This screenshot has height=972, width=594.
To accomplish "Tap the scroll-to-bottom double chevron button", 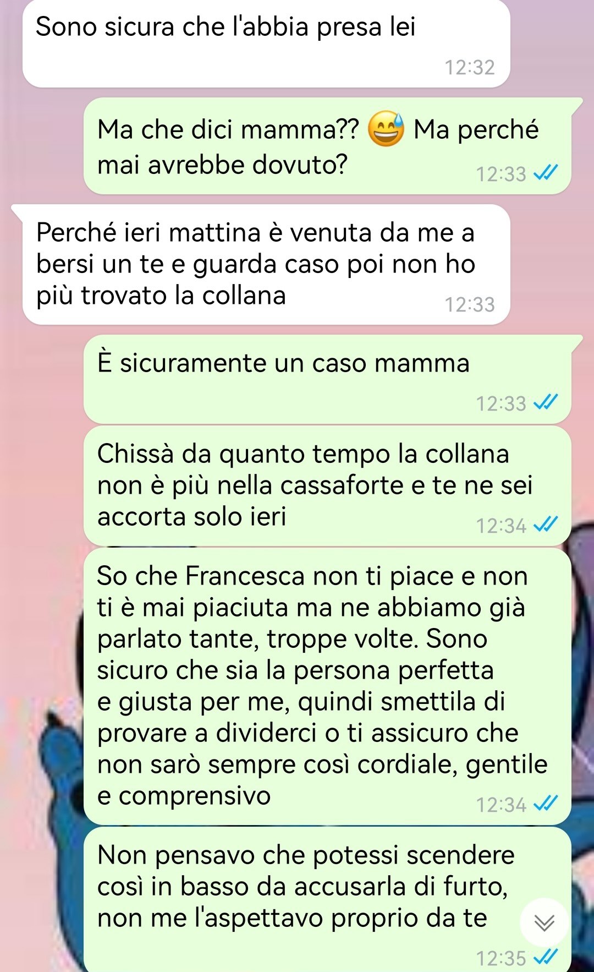I will [x=544, y=922].
